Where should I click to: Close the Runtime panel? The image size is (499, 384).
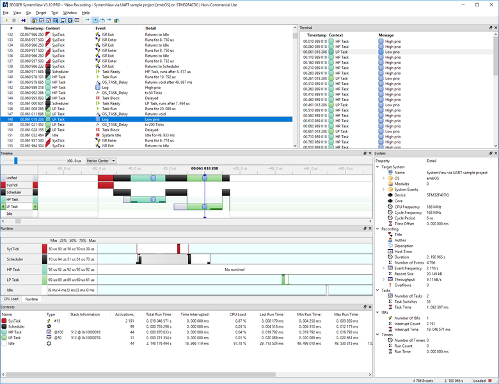[x=370, y=228]
